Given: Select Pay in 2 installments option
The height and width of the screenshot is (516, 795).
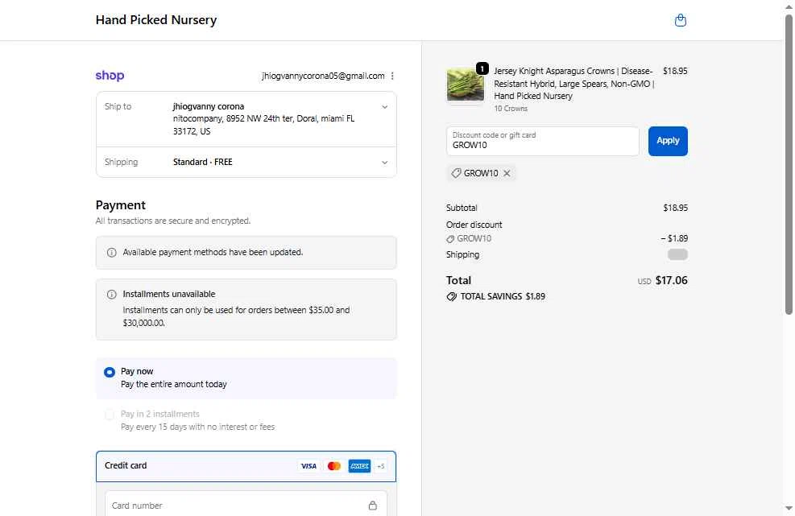Looking at the screenshot, I should (109, 415).
